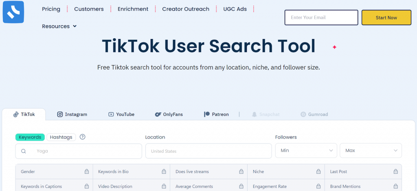Open the UGC Ads page

235,9
